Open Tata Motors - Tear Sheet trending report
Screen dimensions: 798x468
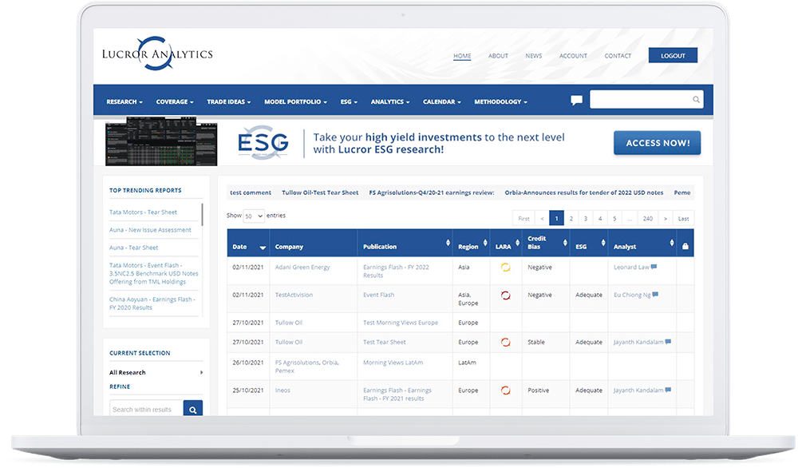(x=143, y=212)
